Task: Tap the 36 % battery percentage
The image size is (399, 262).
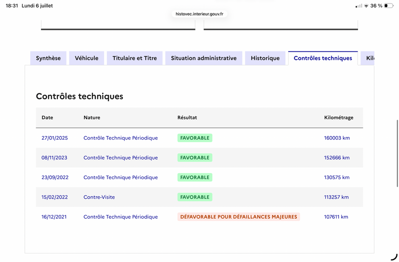Action: click(377, 5)
